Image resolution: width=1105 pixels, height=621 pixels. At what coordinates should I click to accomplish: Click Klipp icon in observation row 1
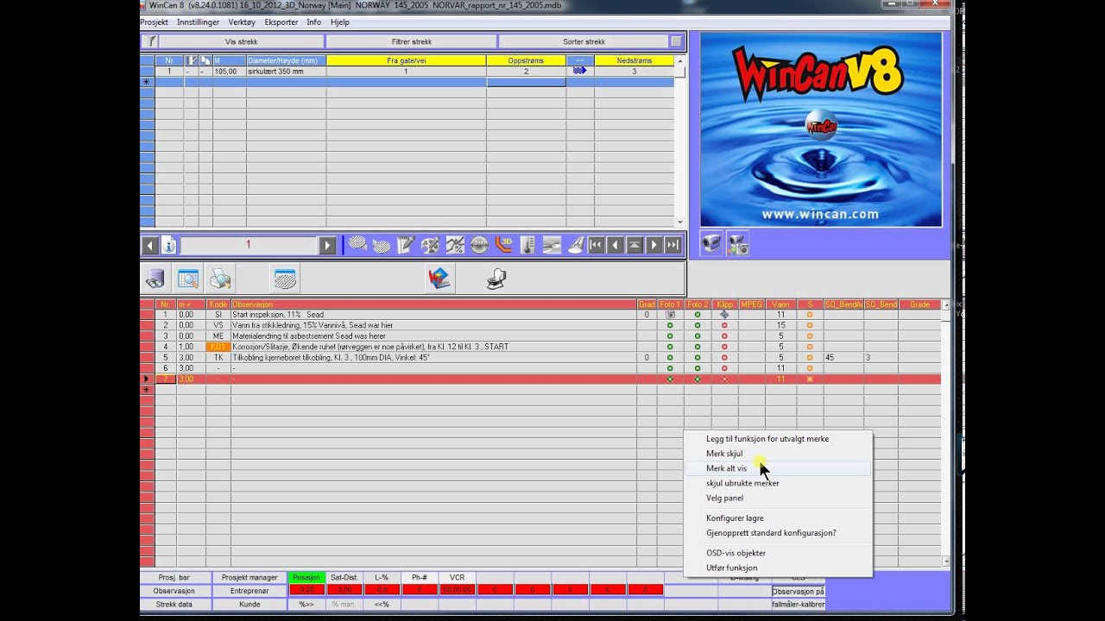[x=724, y=315]
